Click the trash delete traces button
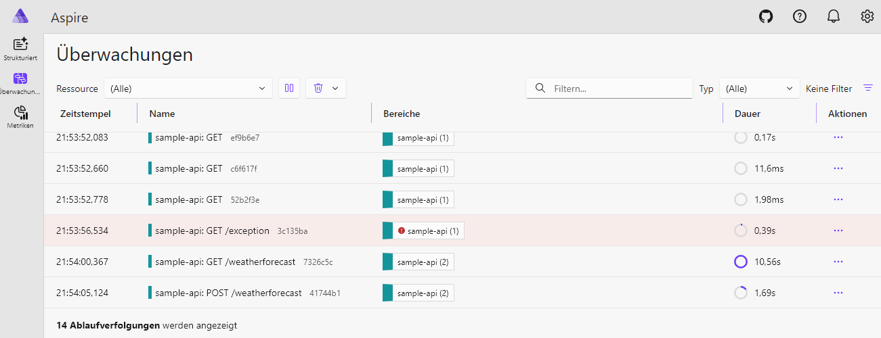The image size is (881, 338). [x=318, y=88]
